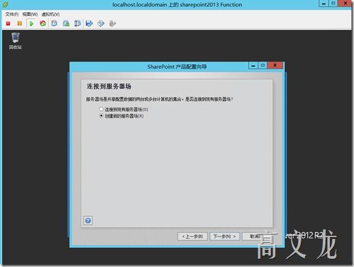
Task: Click the grayed USB device connect icon
Action: (112, 24)
